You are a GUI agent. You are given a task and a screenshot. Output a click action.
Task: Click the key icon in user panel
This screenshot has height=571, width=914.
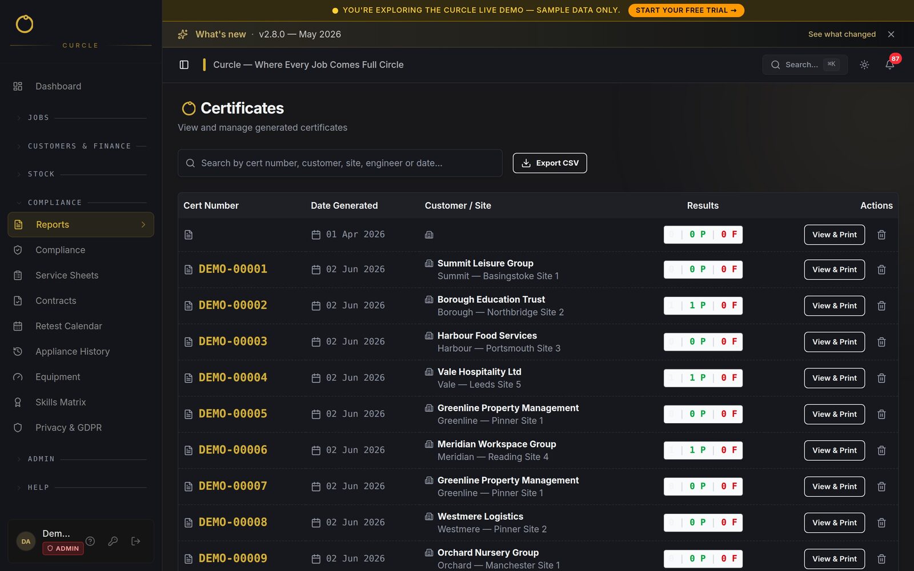[113, 541]
